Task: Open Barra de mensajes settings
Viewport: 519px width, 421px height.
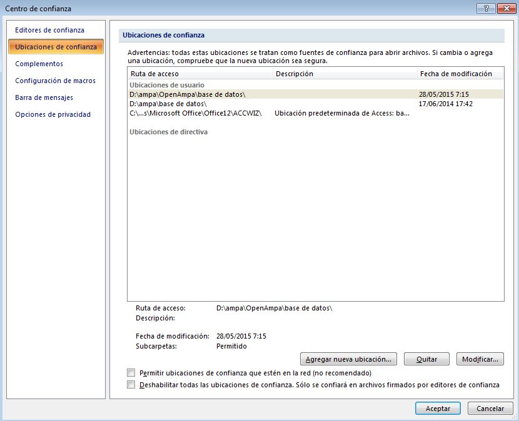Action: point(44,97)
